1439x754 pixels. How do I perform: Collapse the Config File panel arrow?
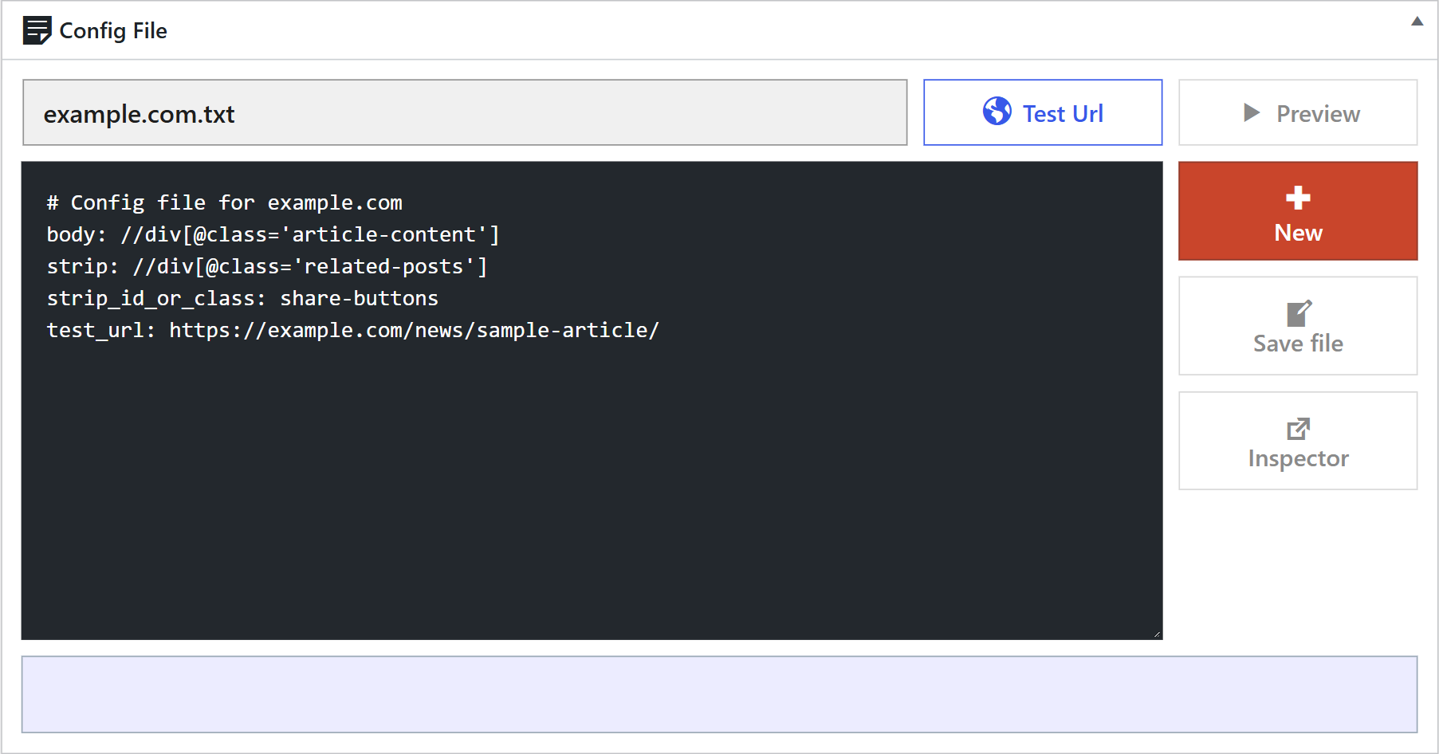point(1417,22)
